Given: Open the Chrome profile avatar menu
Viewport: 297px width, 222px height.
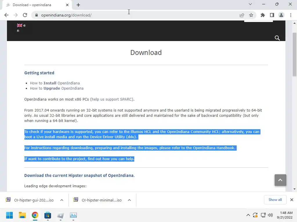Looking at the screenshot, I should pyautogui.click(x=281, y=15).
